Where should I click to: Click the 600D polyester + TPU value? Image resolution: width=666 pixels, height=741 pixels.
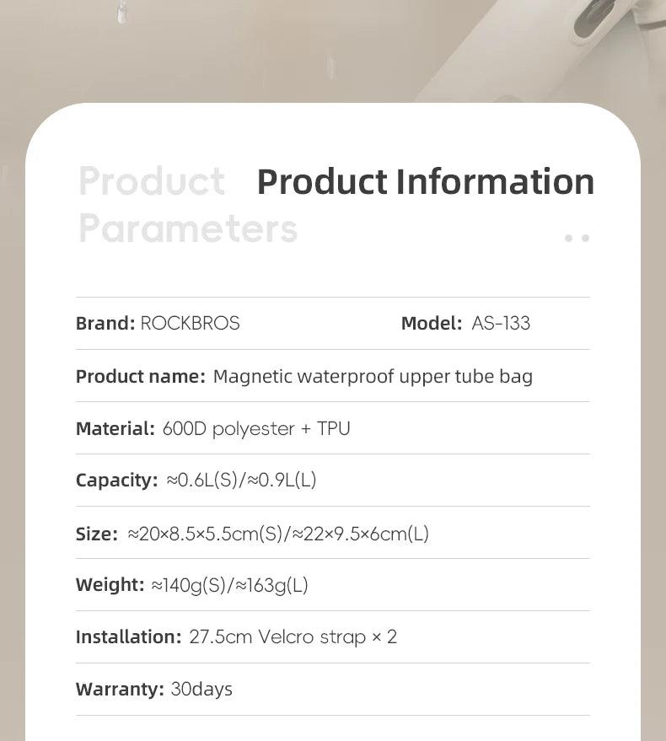[256, 429]
